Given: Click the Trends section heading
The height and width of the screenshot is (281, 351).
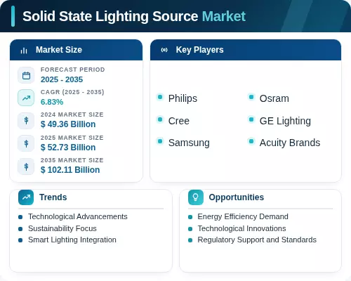Looking at the screenshot, I should point(53,197).
